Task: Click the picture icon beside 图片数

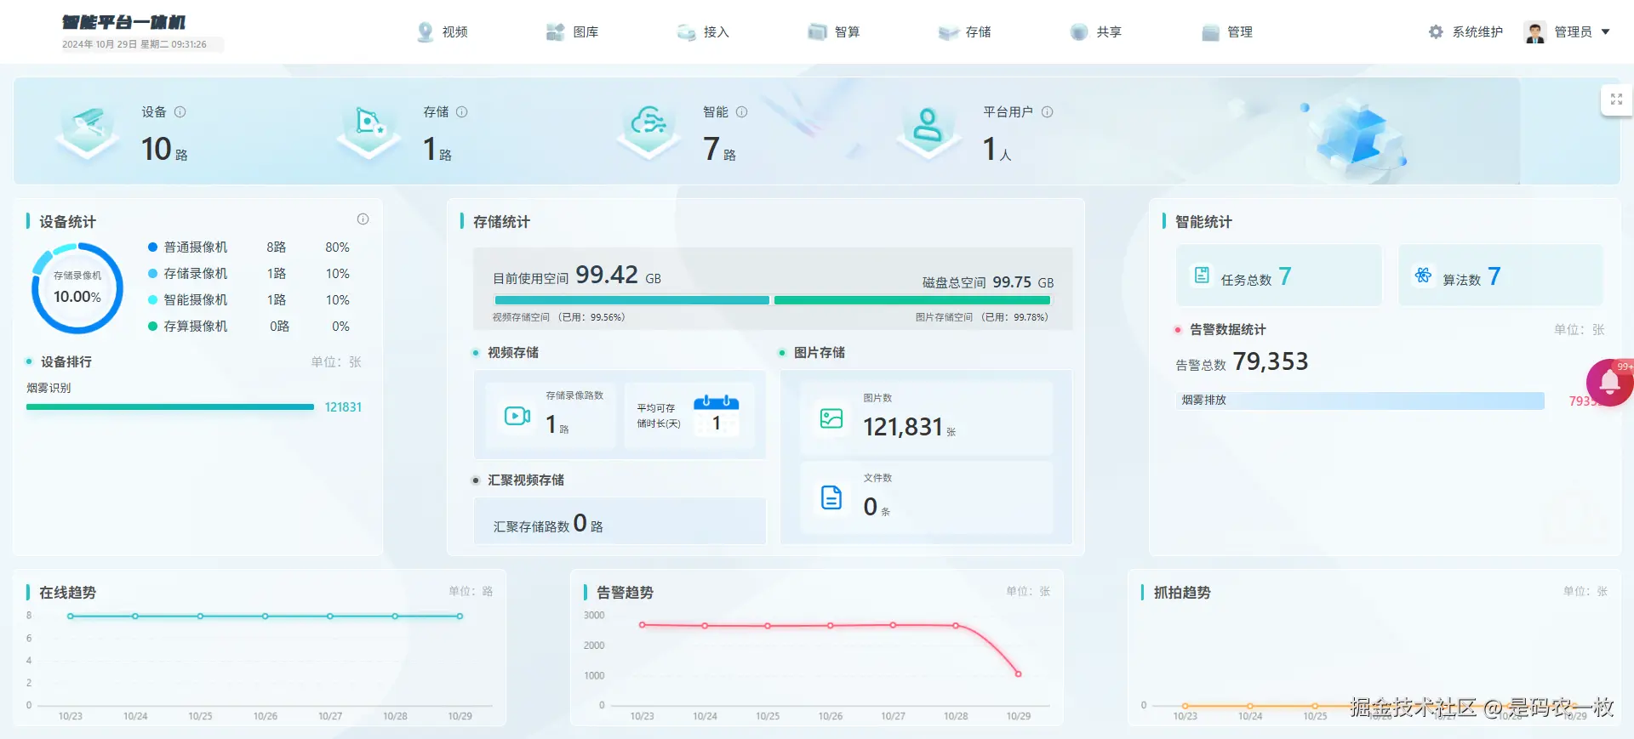Action: [x=831, y=418]
